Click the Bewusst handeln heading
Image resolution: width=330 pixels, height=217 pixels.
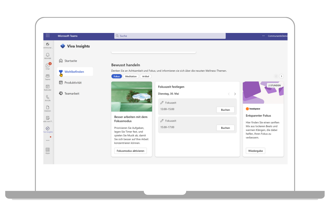tap(126, 65)
